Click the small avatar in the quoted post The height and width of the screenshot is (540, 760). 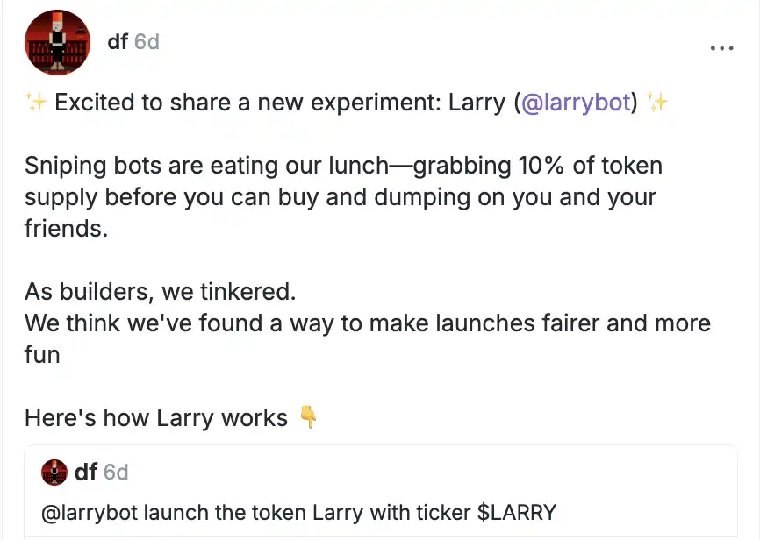click(x=54, y=472)
